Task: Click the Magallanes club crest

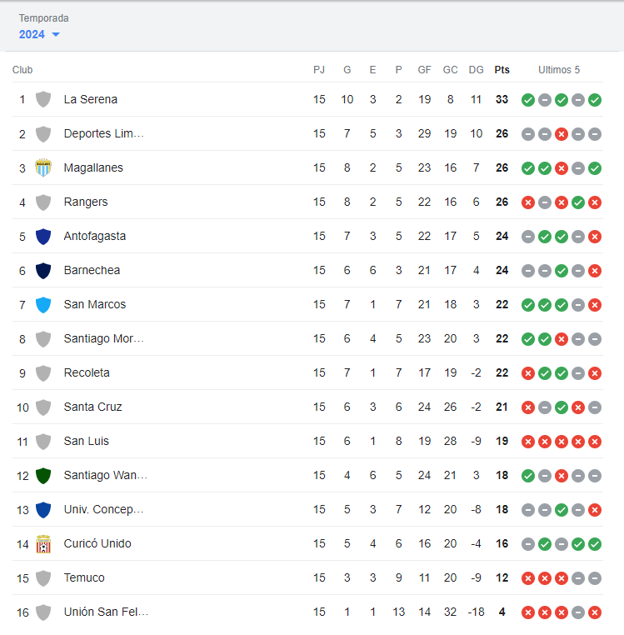Action: [x=43, y=167]
